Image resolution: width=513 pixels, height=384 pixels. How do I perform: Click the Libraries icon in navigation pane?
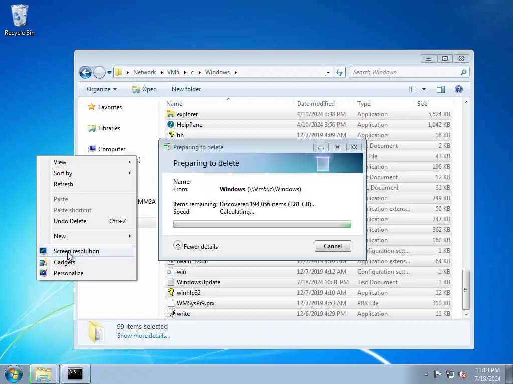[x=92, y=128]
